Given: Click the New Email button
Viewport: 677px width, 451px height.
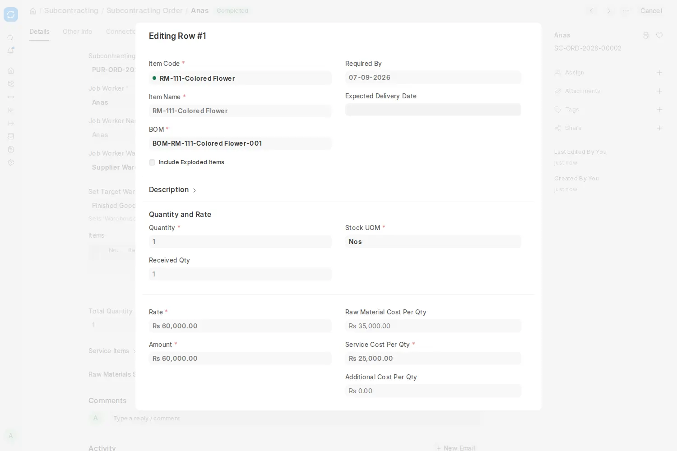Looking at the screenshot, I should point(456,448).
